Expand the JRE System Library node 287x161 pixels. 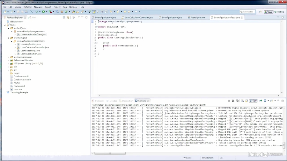(8, 64)
